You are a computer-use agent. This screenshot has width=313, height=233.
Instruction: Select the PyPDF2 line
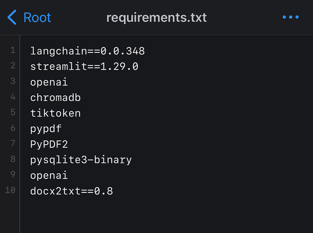click(49, 144)
